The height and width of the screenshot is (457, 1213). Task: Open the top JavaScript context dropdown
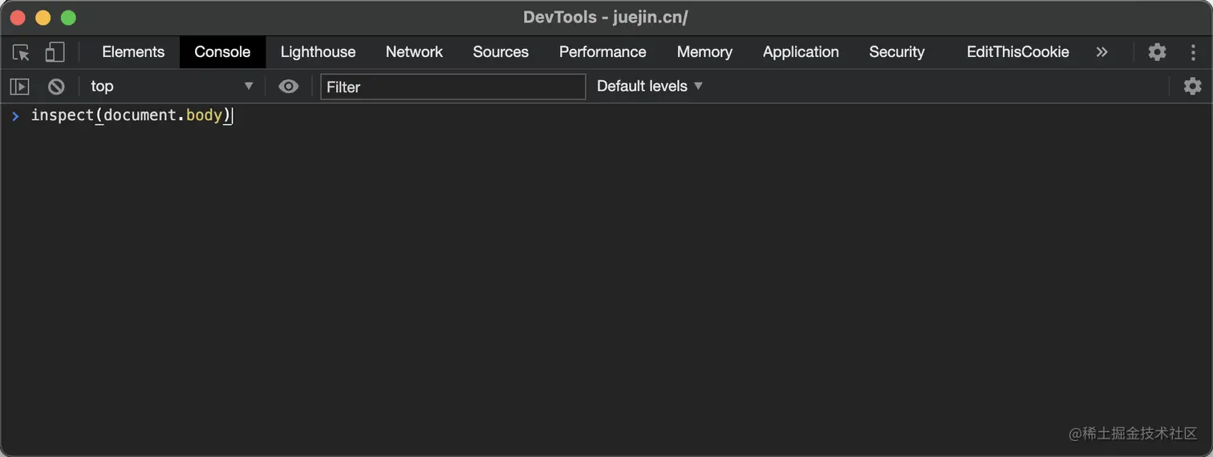[x=172, y=87]
